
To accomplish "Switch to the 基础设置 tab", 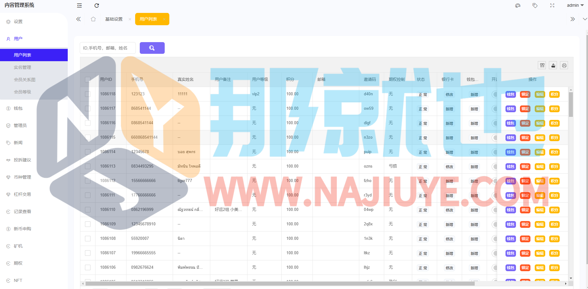I will [114, 19].
